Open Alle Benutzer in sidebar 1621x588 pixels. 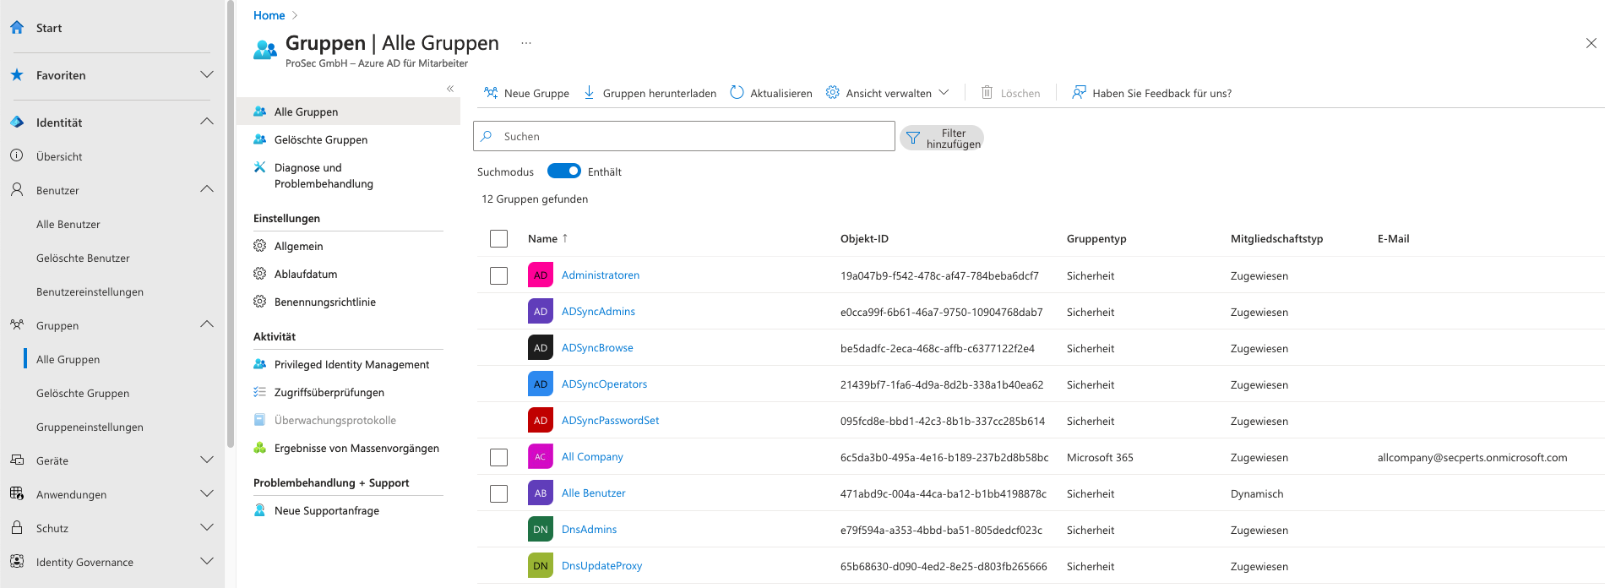click(x=68, y=224)
